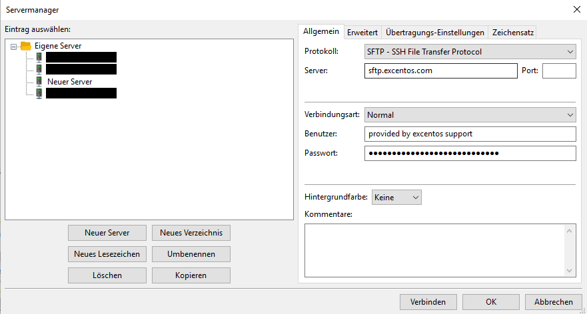Click the Umbenennen button
This screenshot has height=314, width=587.
click(191, 254)
